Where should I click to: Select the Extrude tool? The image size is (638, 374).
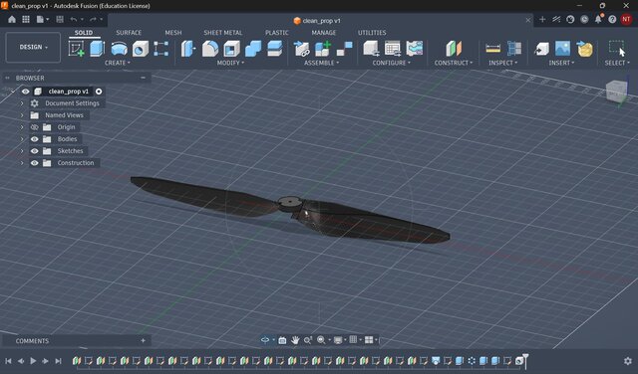pos(98,49)
